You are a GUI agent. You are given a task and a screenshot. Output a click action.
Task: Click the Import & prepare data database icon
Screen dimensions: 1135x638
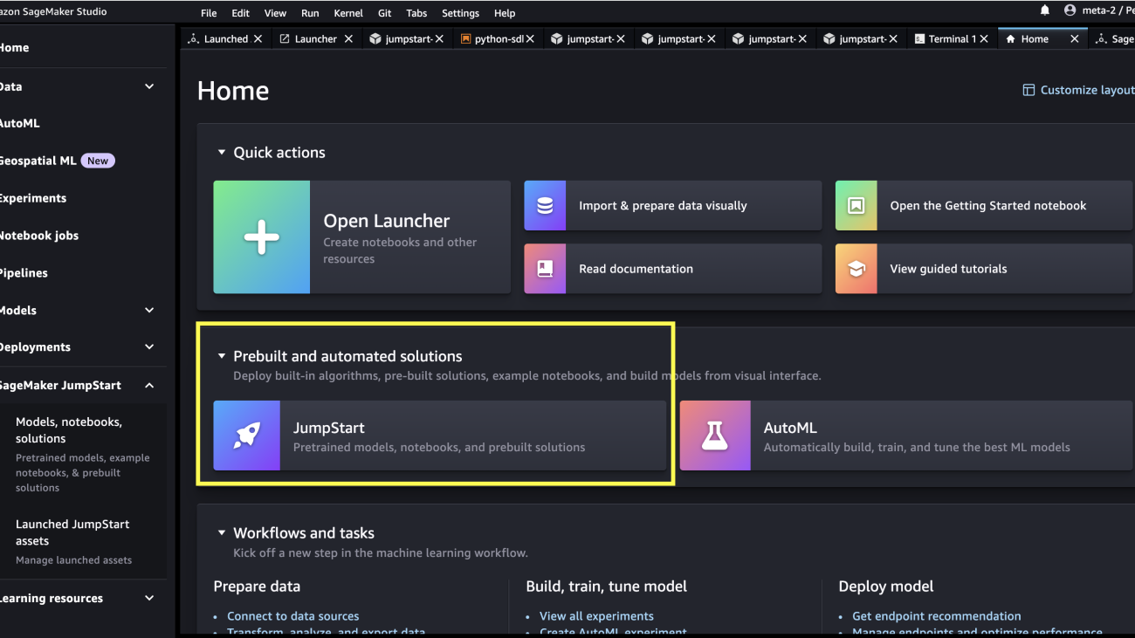pyautogui.click(x=545, y=206)
